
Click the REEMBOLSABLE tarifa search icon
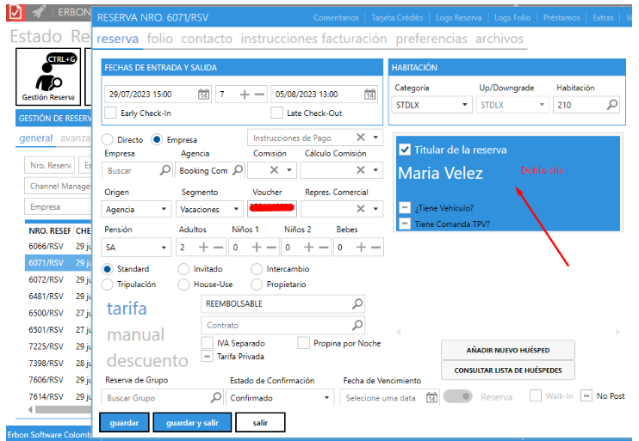(357, 303)
